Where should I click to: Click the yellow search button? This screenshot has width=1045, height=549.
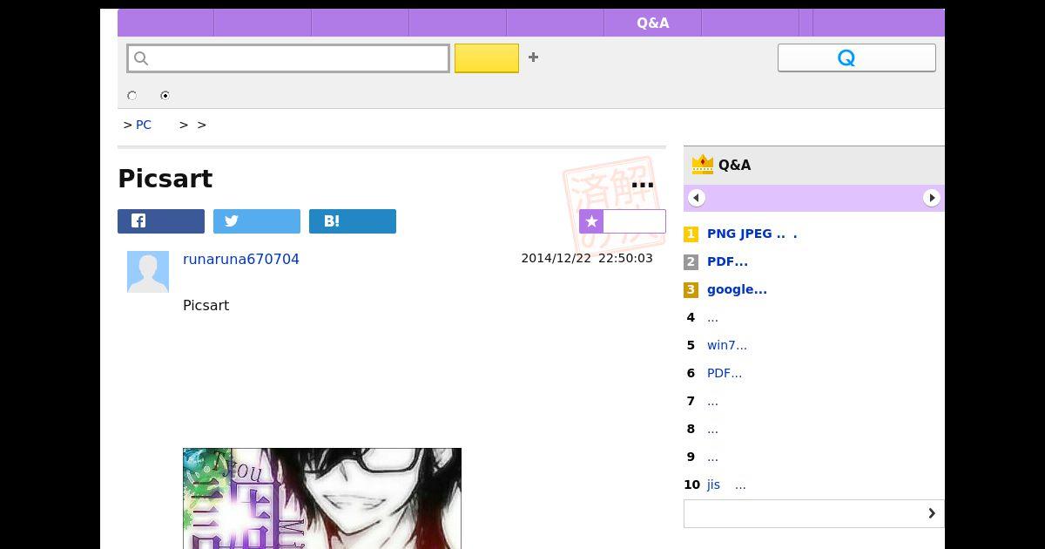pyautogui.click(x=487, y=58)
